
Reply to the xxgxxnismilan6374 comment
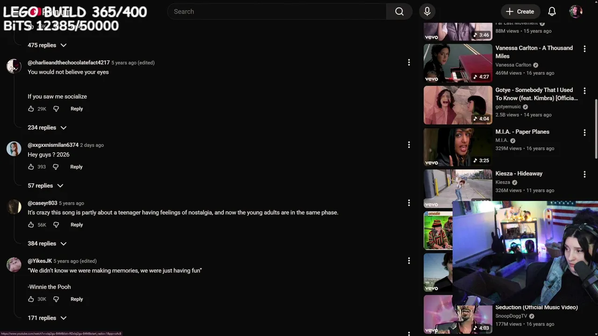click(76, 167)
